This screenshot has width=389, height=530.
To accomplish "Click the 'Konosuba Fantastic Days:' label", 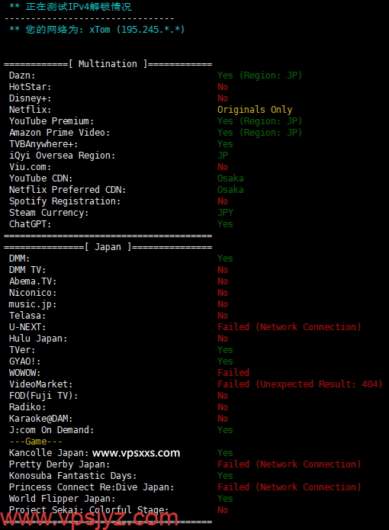I will 73,476.
